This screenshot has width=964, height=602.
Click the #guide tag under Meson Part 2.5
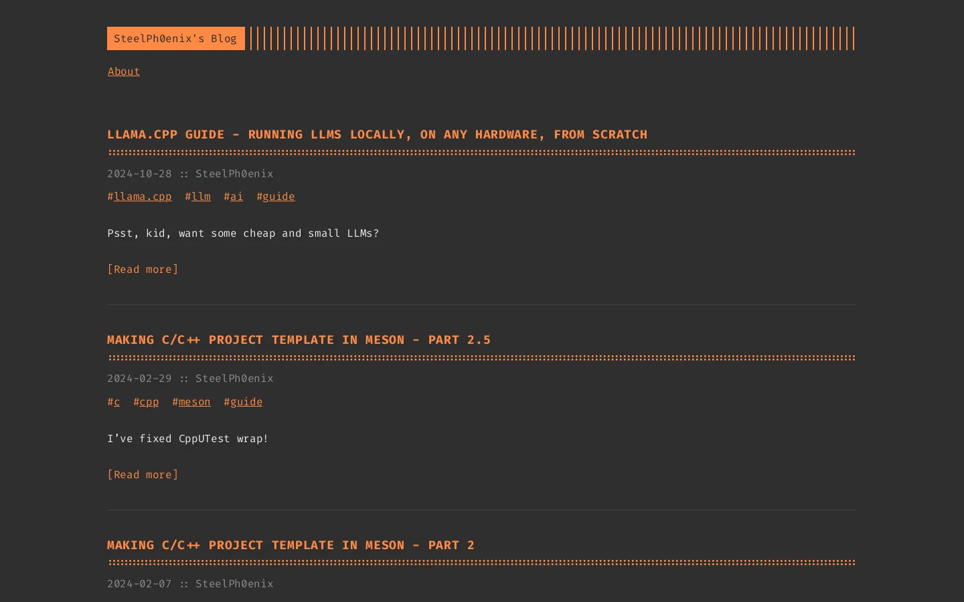pyautogui.click(x=246, y=402)
